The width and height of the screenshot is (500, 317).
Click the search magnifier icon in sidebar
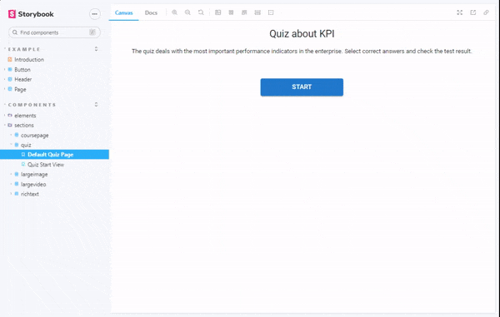coord(15,32)
